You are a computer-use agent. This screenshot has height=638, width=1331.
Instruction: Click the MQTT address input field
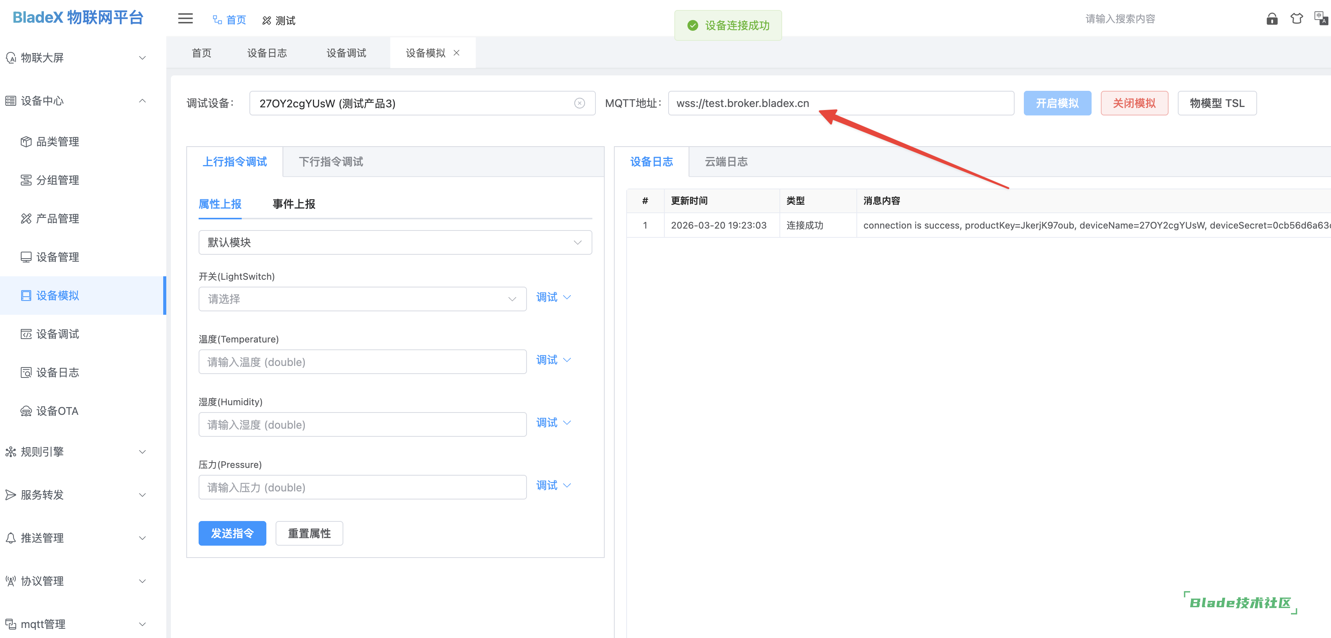point(840,104)
